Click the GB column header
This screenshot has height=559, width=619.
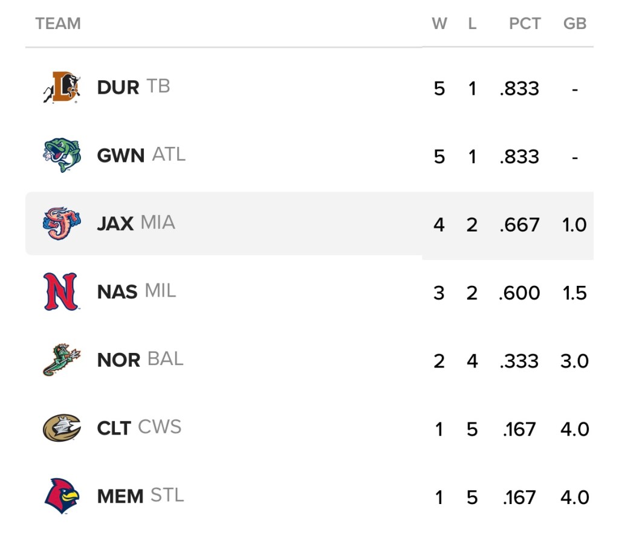coord(574,24)
